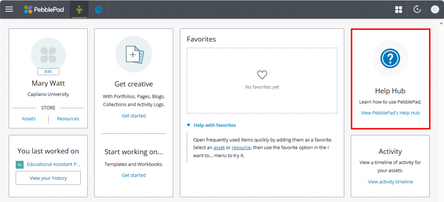Open View activity timeline link

click(390, 182)
